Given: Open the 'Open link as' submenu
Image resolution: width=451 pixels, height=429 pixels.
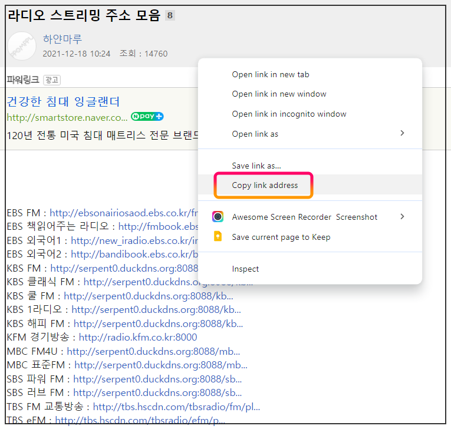Looking at the screenshot, I should (x=310, y=134).
